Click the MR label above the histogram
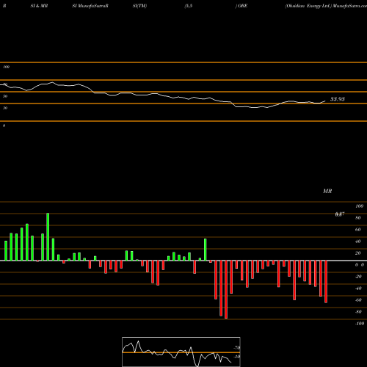Image resolution: width=367 pixels, height=367 pixels. pyautogui.click(x=327, y=191)
